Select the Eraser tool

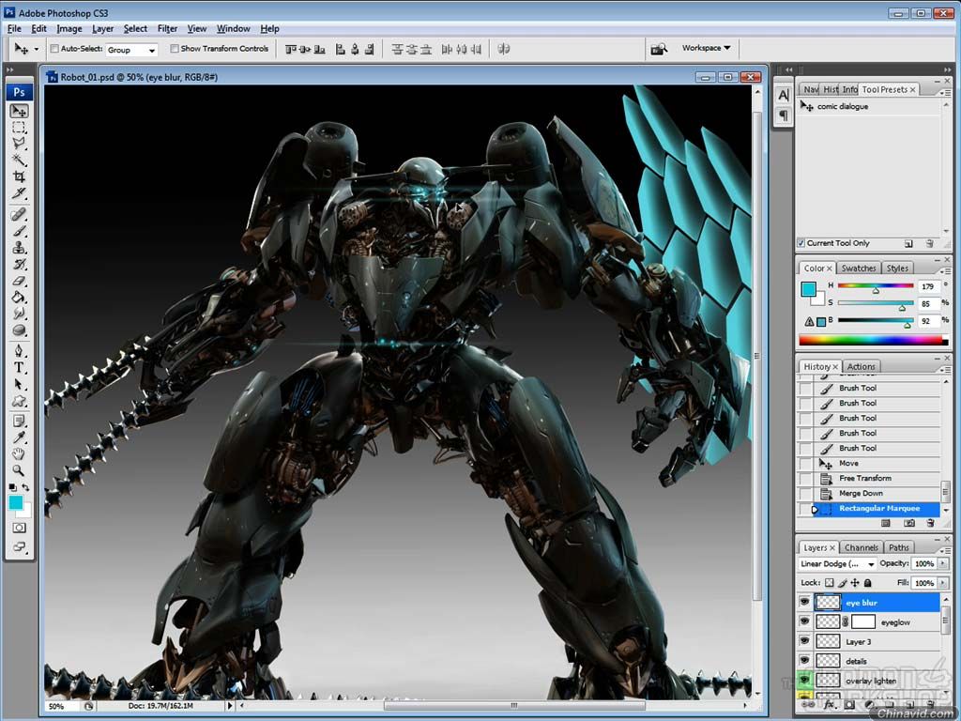(x=19, y=281)
